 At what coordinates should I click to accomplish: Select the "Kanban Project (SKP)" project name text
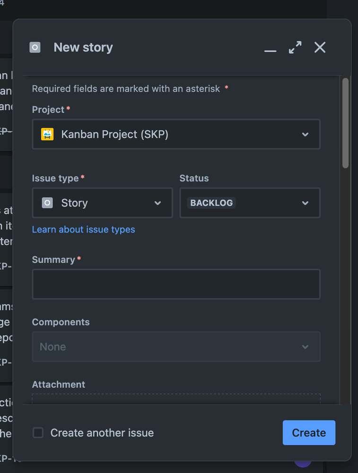point(115,134)
